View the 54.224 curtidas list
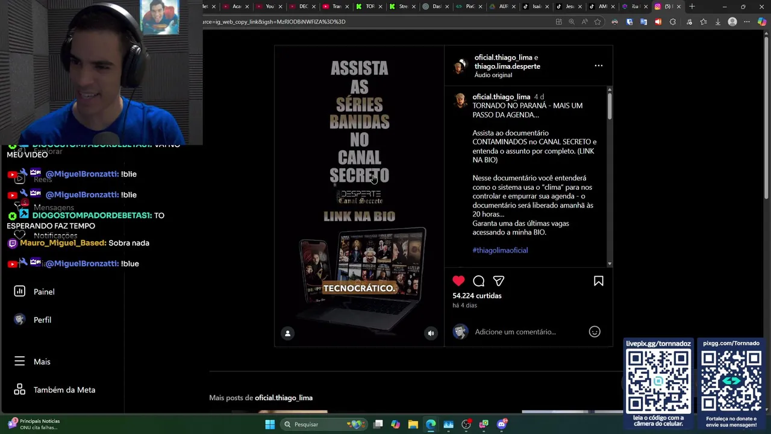 pos(477,296)
